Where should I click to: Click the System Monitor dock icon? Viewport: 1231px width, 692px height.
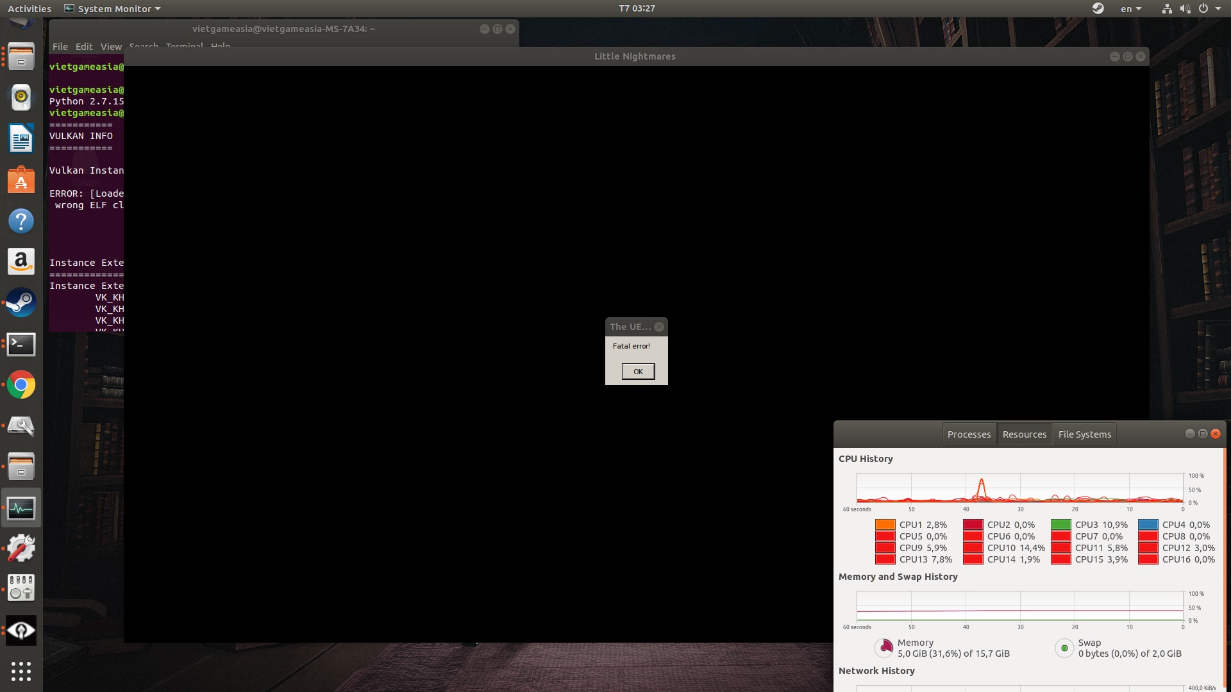pyautogui.click(x=21, y=508)
